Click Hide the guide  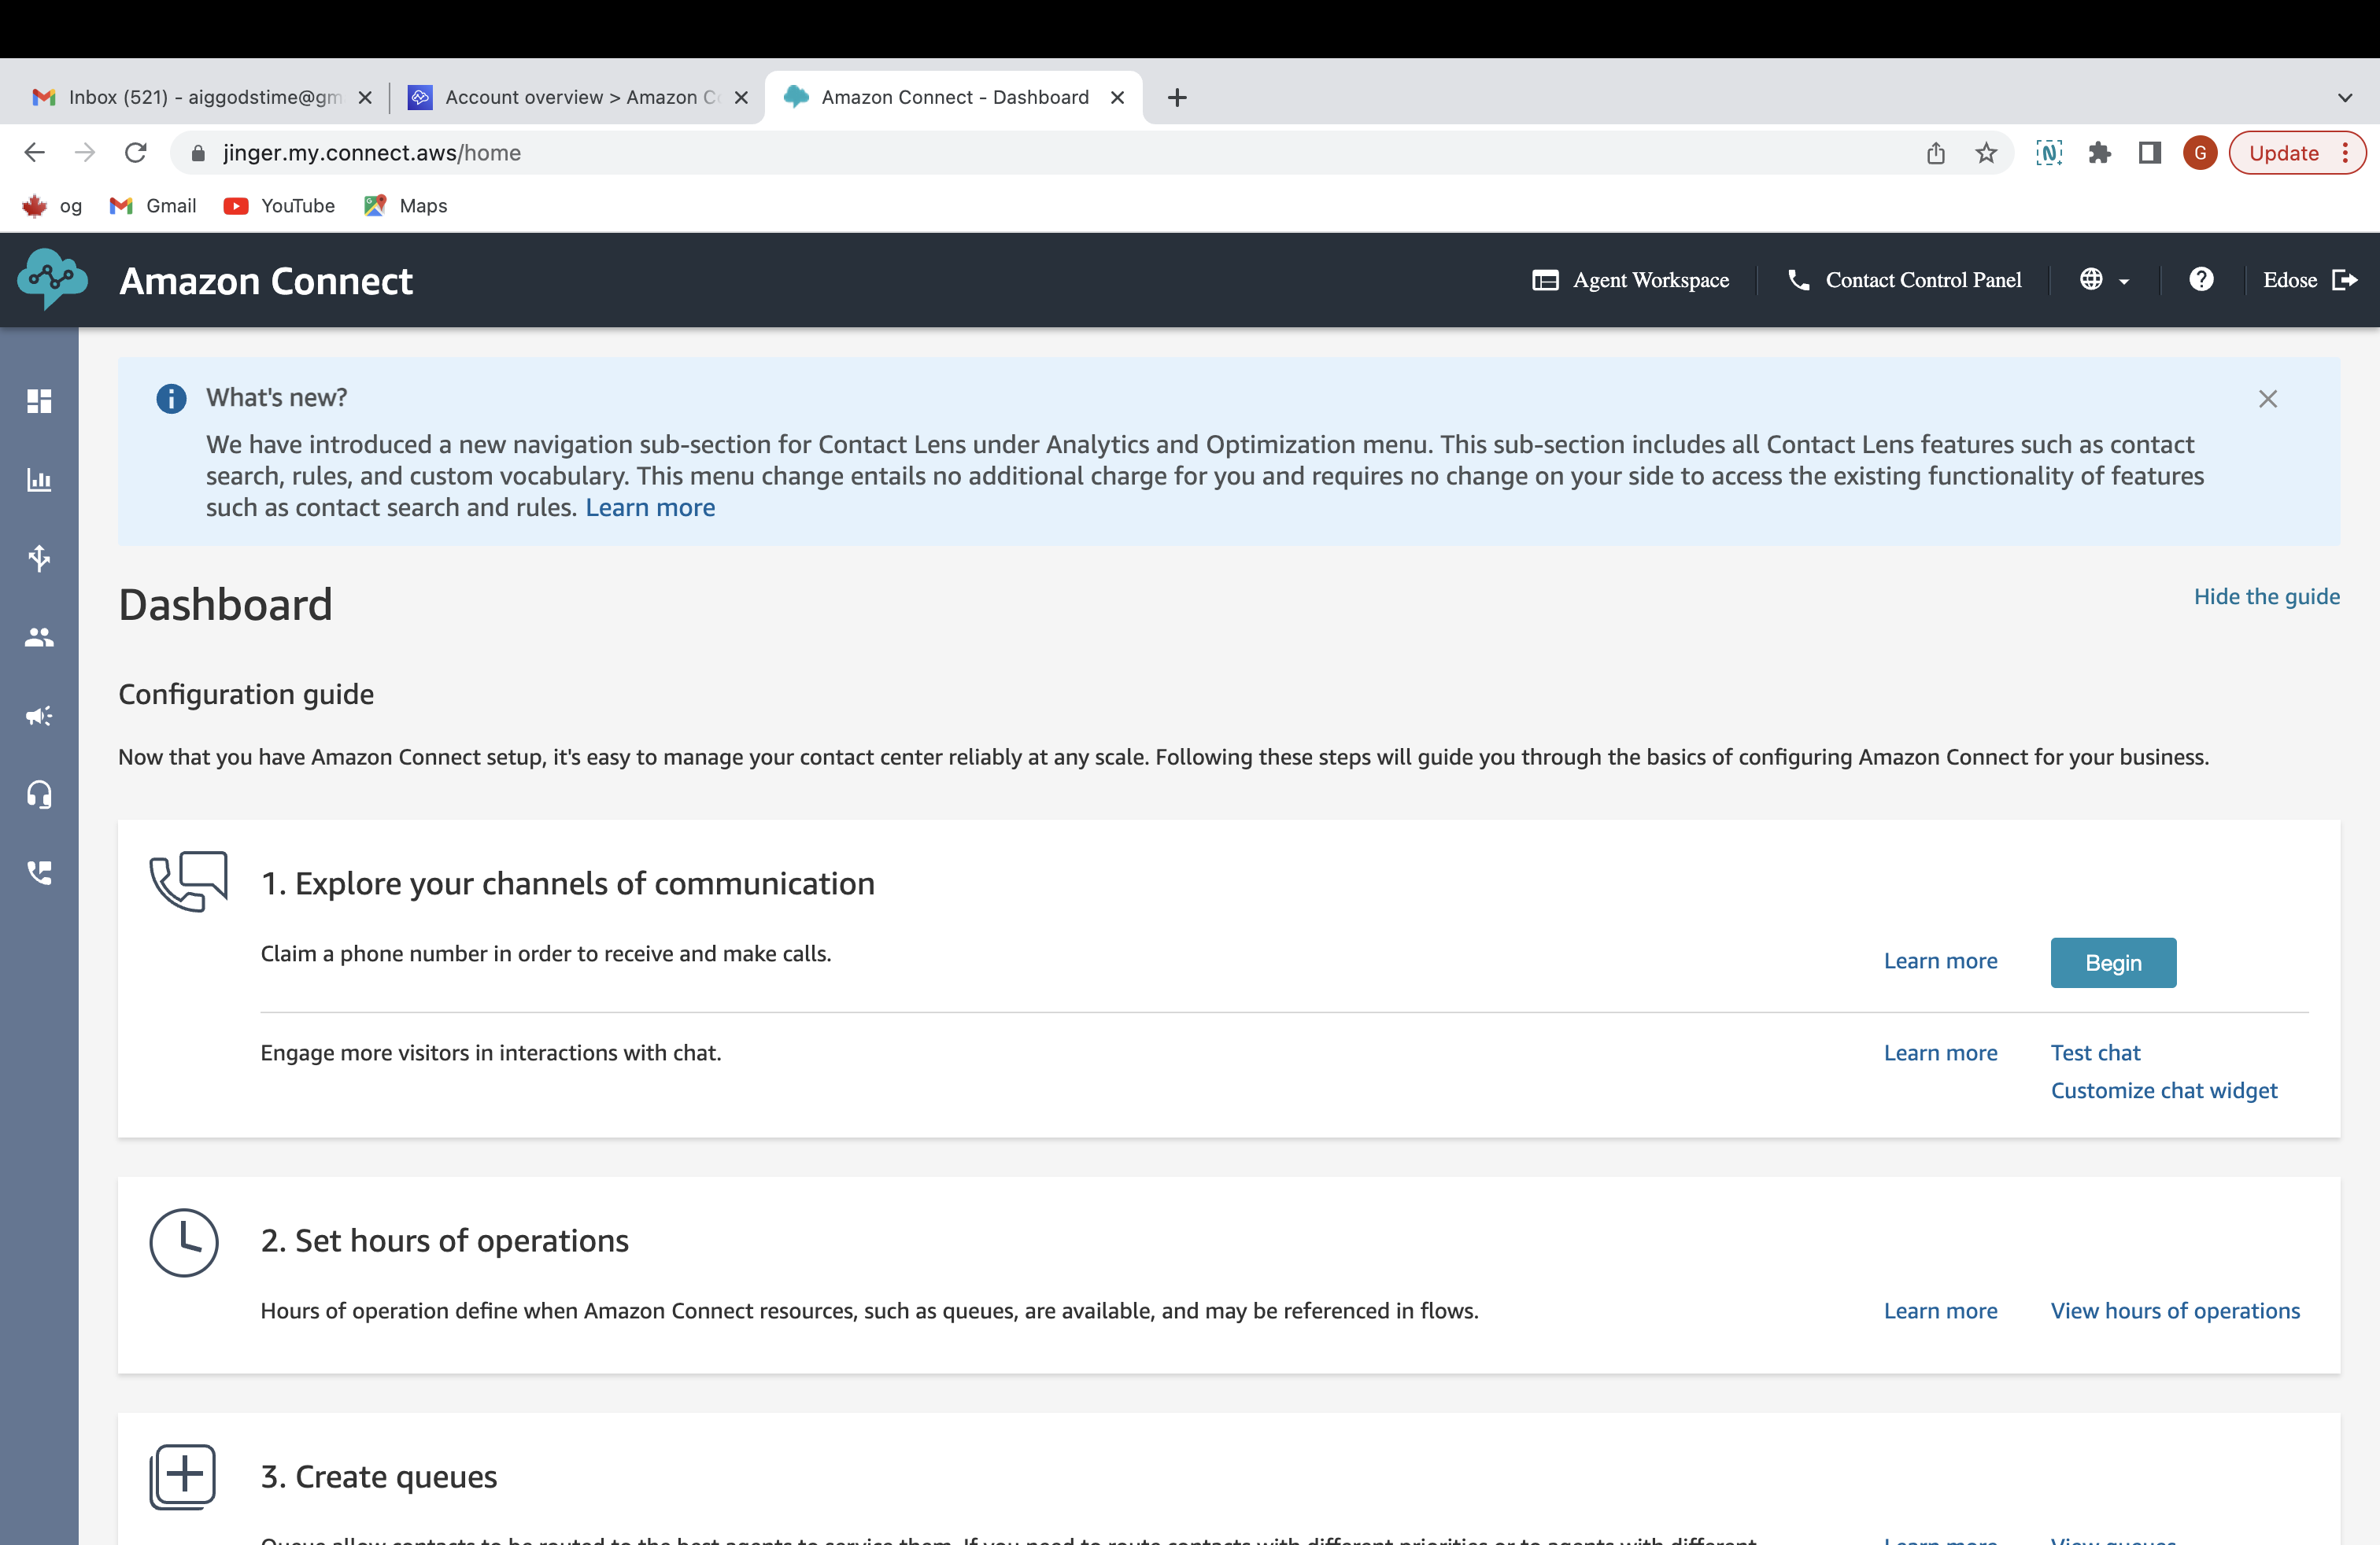pyautogui.click(x=2266, y=596)
